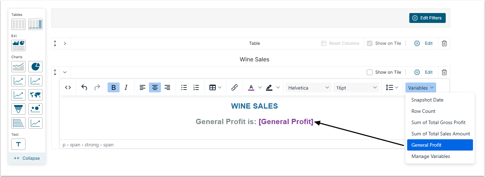Select the world map chart icon
Viewport: 485px width, 177px height.
(35, 95)
